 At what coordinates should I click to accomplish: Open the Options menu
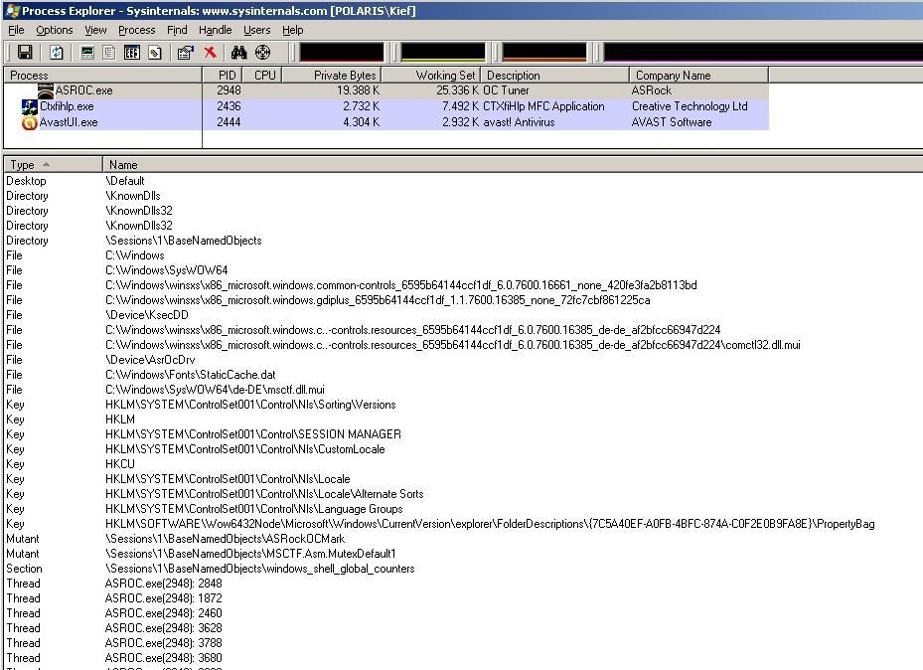tap(55, 30)
